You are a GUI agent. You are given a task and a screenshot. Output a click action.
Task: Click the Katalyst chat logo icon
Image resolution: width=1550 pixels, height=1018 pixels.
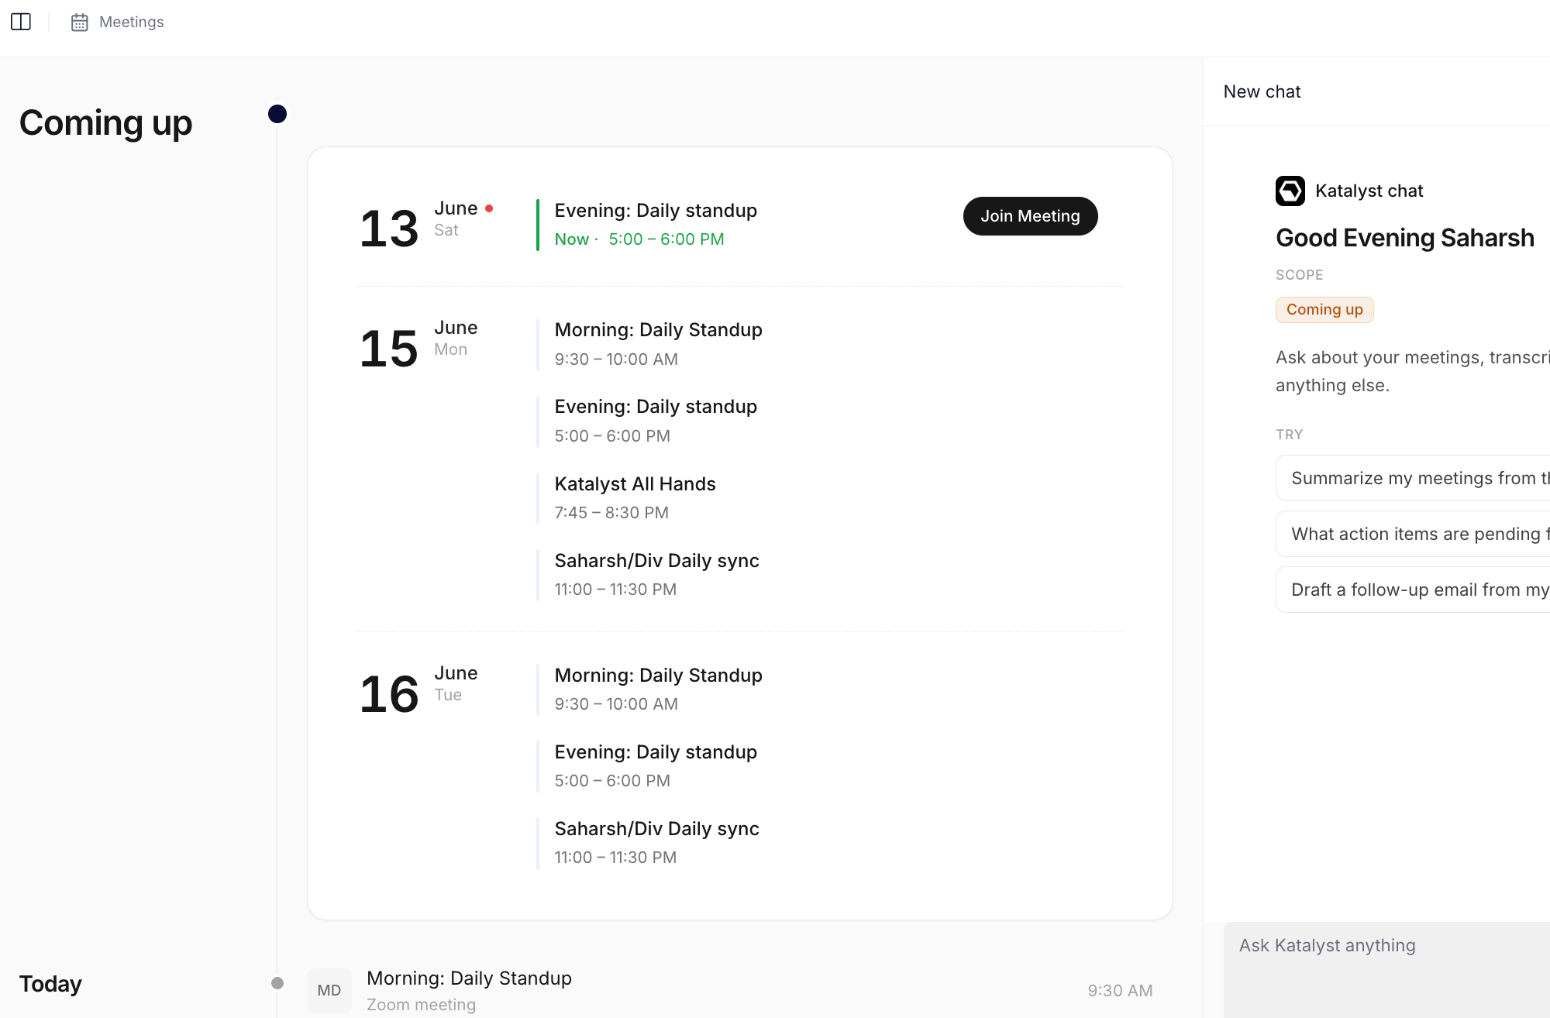click(1290, 191)
